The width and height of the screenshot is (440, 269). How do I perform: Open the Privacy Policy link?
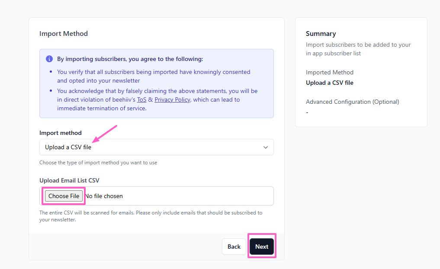click(x=173, y=99)
